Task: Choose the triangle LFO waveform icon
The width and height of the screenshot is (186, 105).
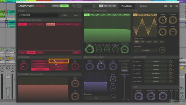Action: [135, 15]
